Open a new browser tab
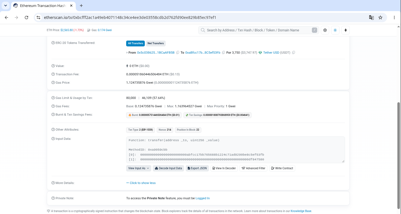The width and height of the screenshot is (401, 214). click(x=81, y=6)
